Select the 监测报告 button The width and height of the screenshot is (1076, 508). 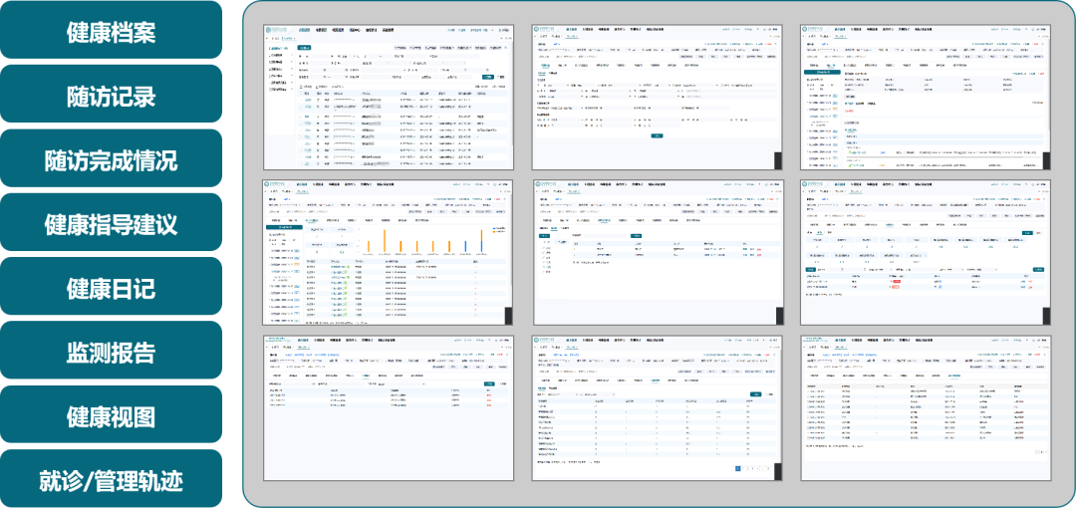111,353
